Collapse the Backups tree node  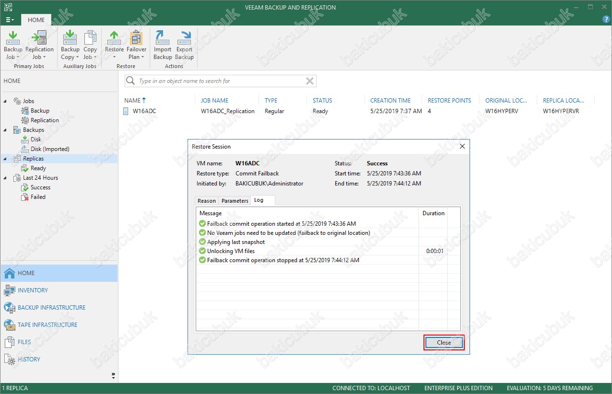6,130
